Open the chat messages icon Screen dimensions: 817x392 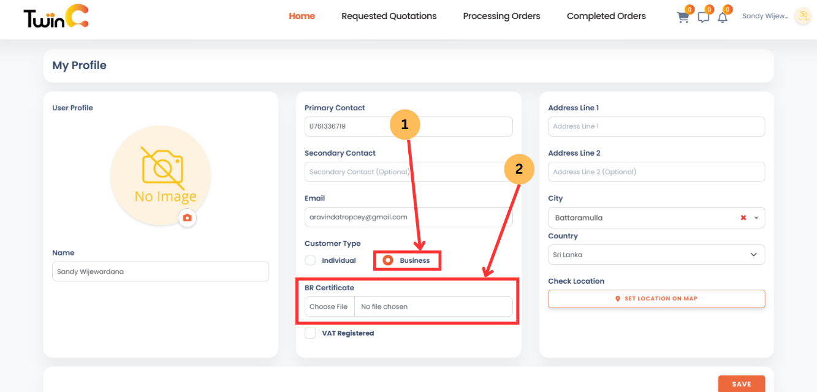coord(703,17)
